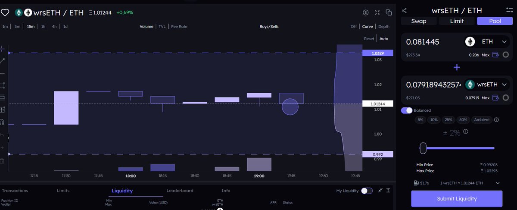Select the crosshair cursor drawing tool
517x210 pixels.
point(2,49)
